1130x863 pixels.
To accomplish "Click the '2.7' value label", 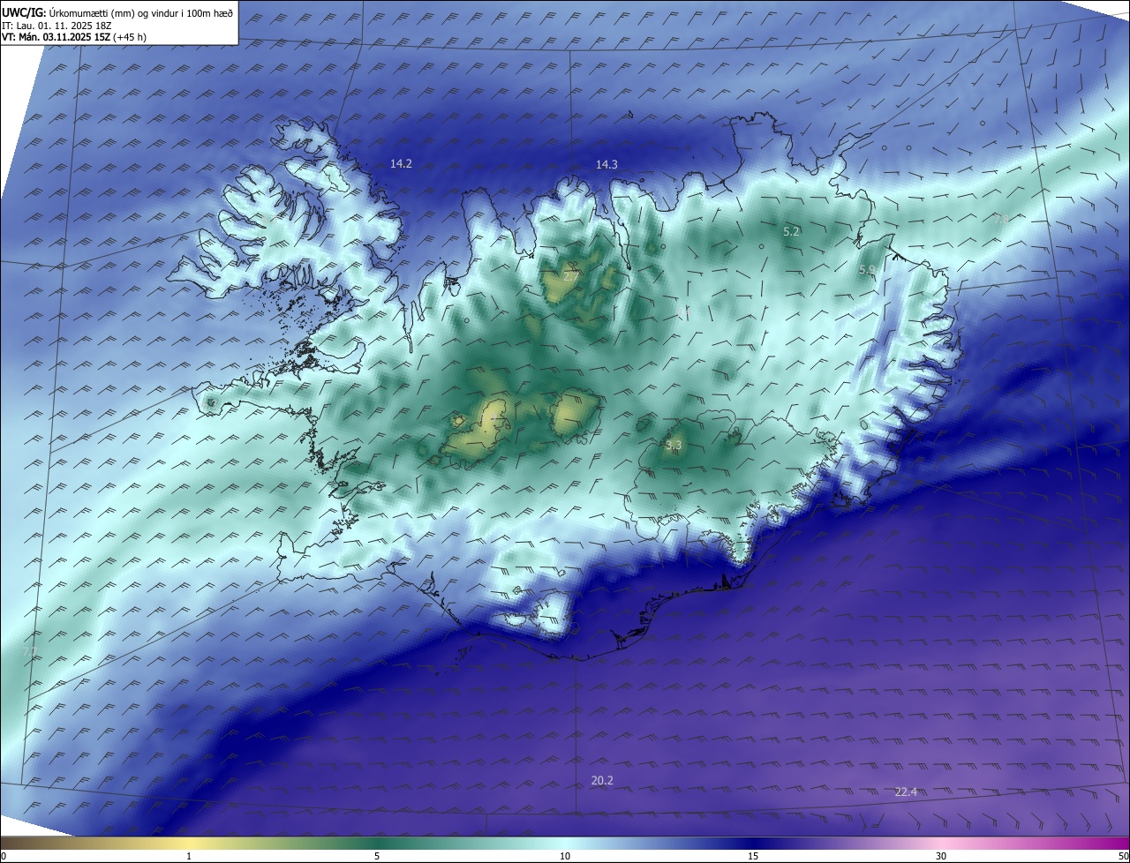I will pos(571,276).
